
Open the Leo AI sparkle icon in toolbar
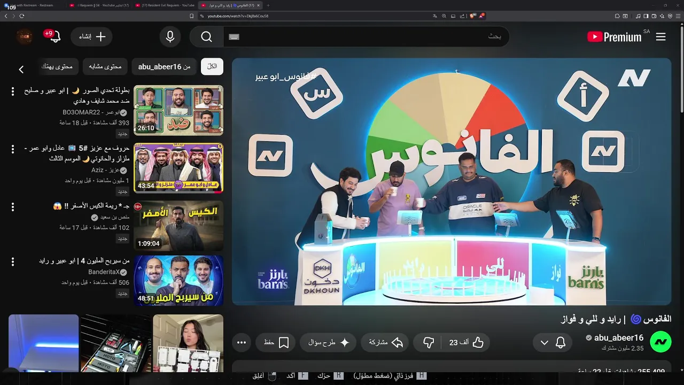pyautogui.click(x=662, y=16)
